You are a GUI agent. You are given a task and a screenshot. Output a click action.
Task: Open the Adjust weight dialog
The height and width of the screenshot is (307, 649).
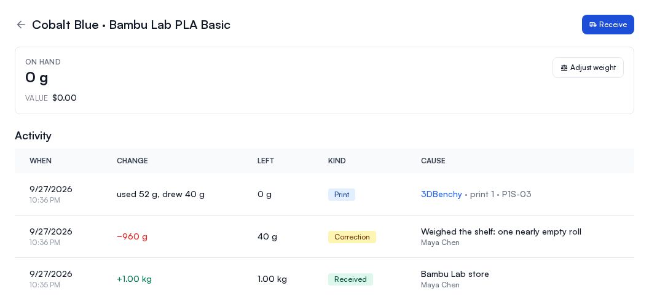tap(588, 68)
